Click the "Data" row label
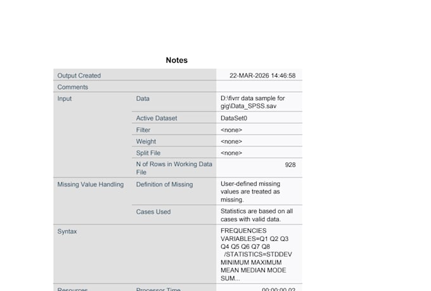This screenshot has height=291, width=431. coord(143,98)
